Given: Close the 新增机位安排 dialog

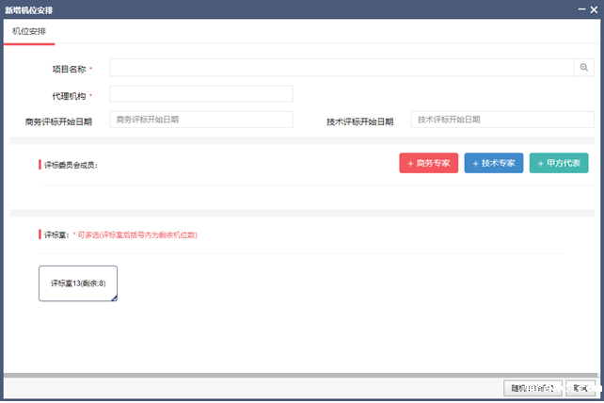Looking at the screenshot, I should (x=593, y=8).
